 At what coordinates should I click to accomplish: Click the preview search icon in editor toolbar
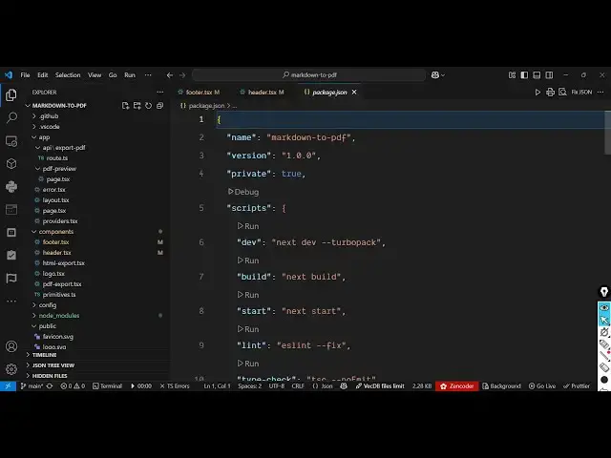point(562,93)
